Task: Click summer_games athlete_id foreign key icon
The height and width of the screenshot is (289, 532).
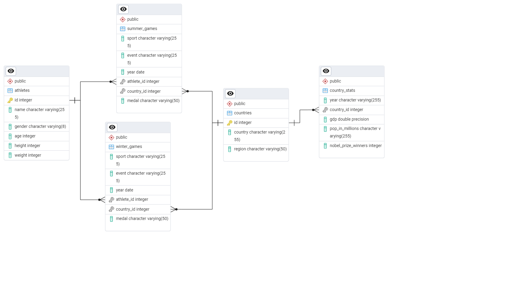Action: (x=123, y=82)
